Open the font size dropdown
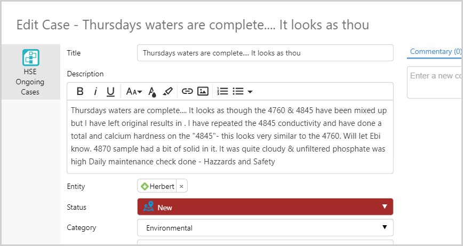The width and height of the screenshot is (463, 246). coord(134,91)
